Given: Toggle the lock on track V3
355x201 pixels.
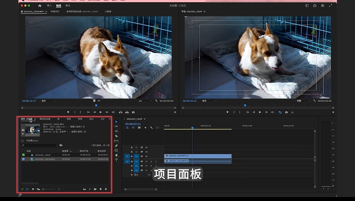Looking at the screenshot, I should (x=132, y=147).
